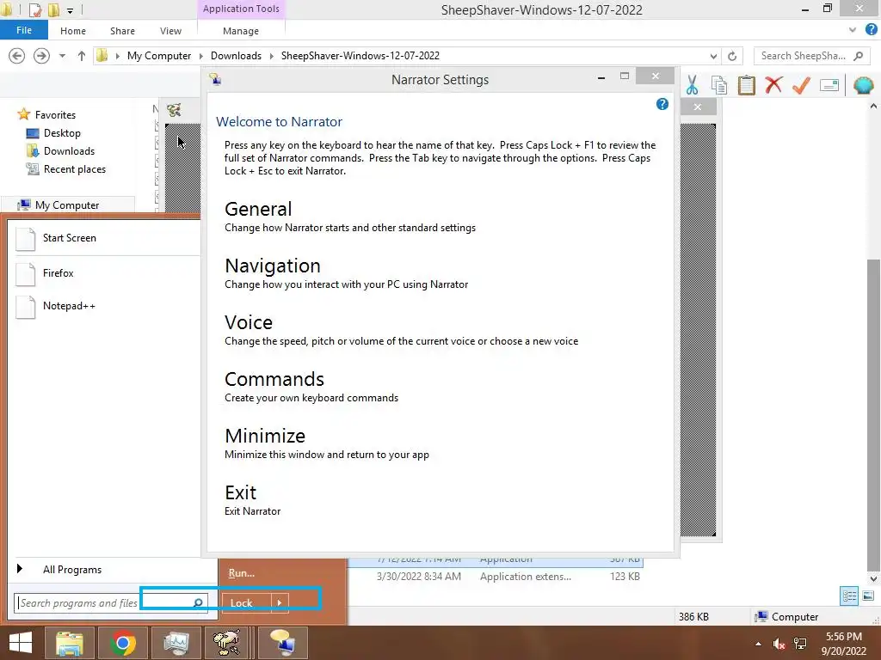The image size is (881, 660).
Task: Click the Narrator Settings title bar icon
Action: point(215,79)
